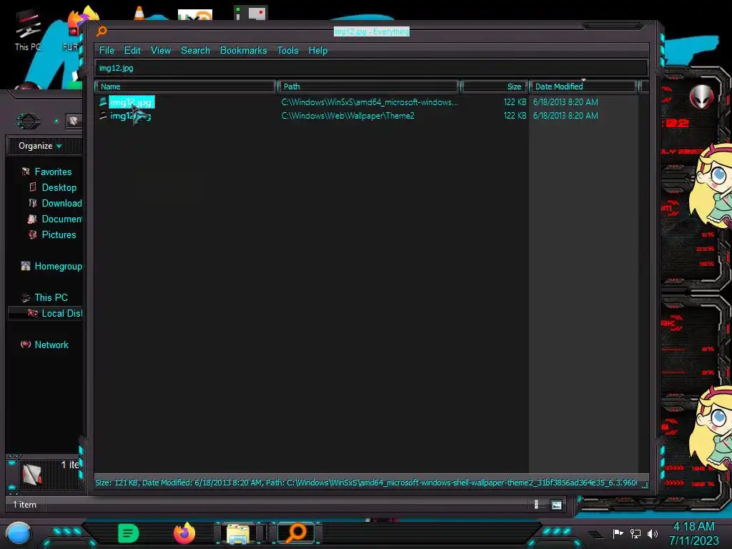The width and height of the screenshot is (732, 549).
Task: Open This PC desktop shortcut
Action: (x=28, y=29)
